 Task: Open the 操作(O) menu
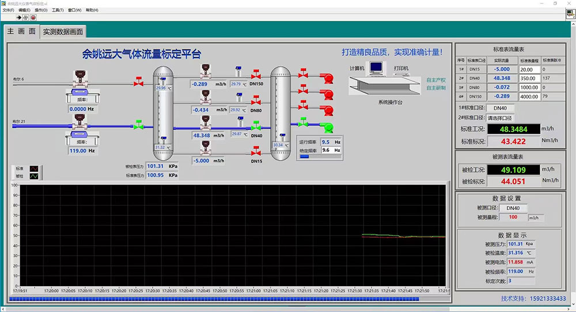[x=41, y=10]
